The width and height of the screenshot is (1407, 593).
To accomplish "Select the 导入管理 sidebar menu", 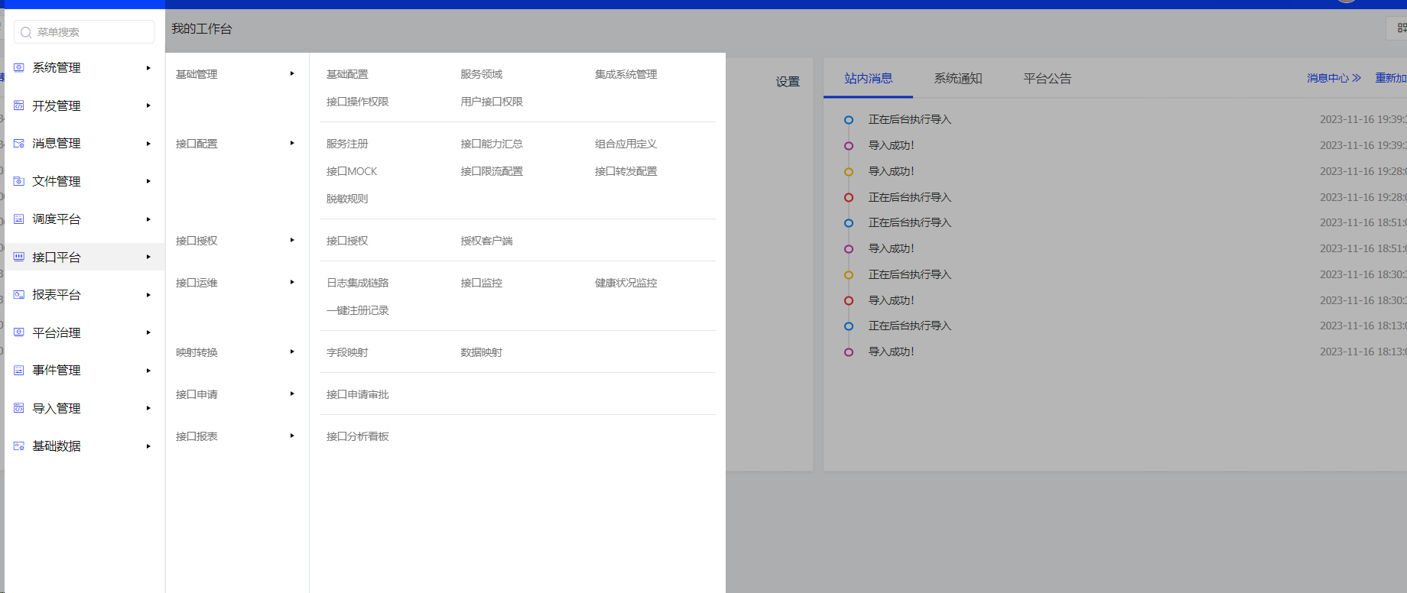I will click(x=84, y=408).
